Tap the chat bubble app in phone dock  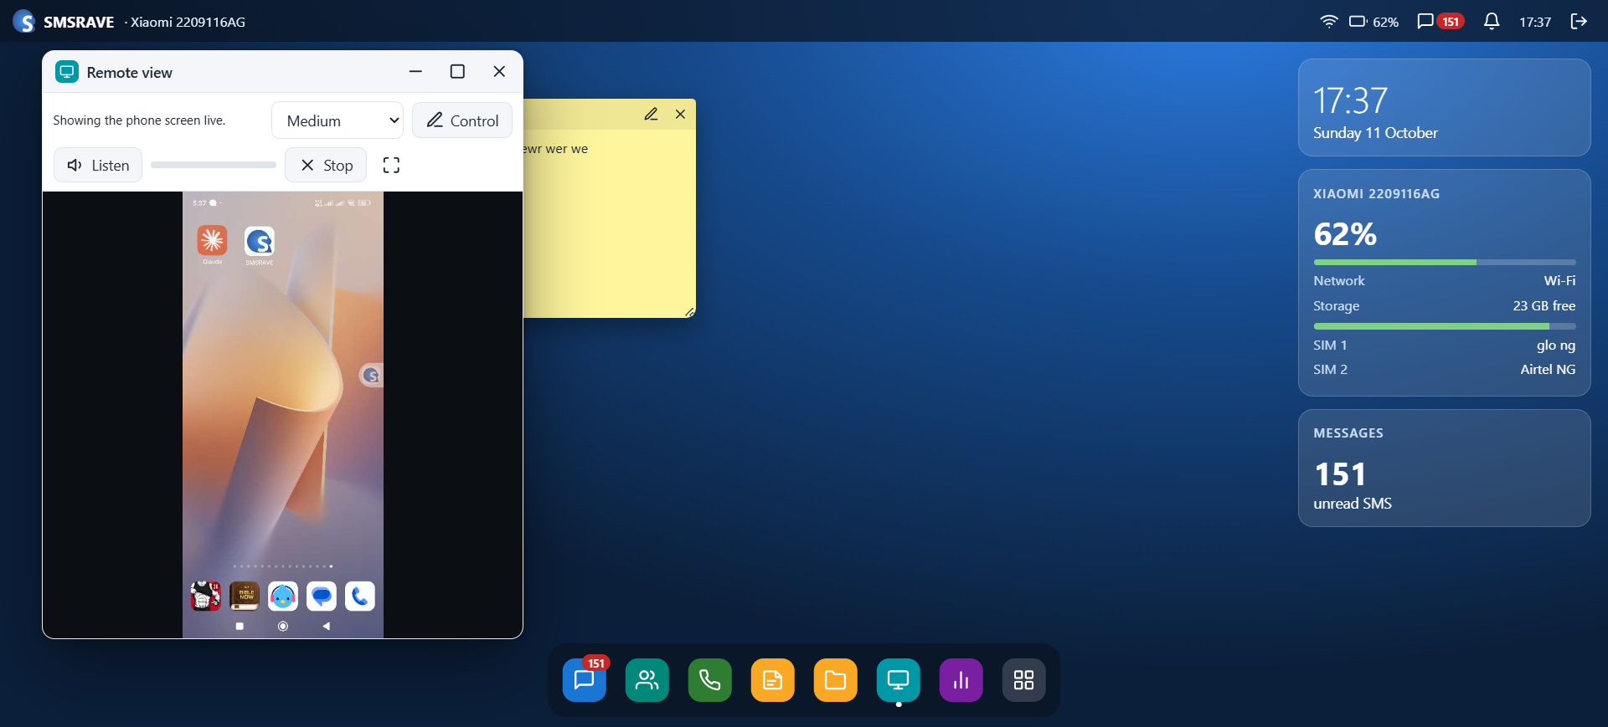322,596
